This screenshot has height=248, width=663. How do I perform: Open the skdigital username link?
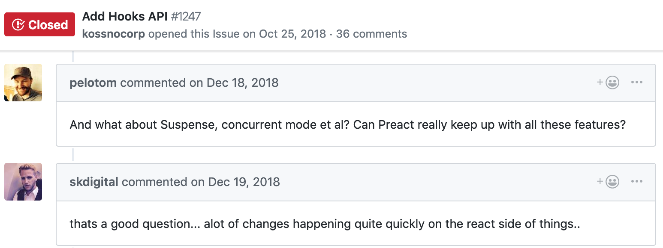94,182
